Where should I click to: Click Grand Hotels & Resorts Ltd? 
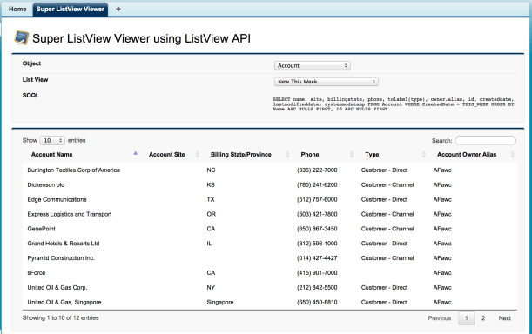tap(64, 244)
